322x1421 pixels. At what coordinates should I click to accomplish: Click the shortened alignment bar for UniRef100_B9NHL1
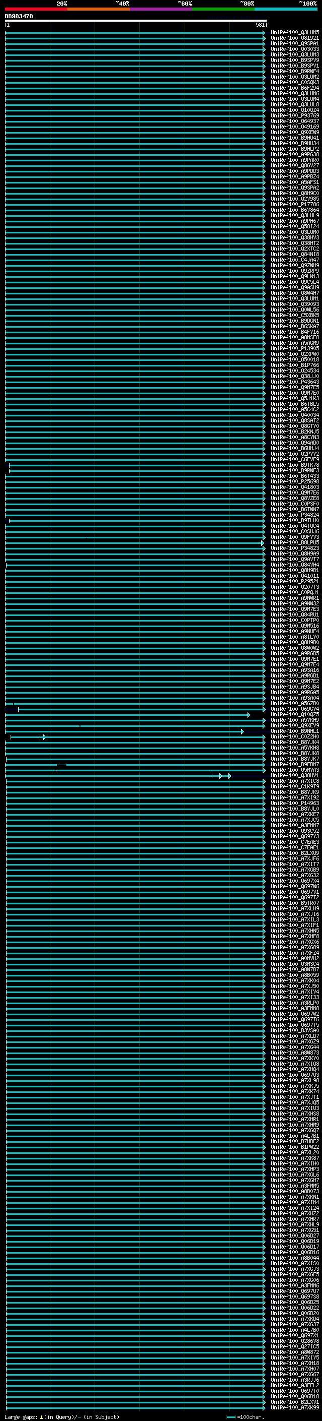pyautogui.click(x=124, y=731)
